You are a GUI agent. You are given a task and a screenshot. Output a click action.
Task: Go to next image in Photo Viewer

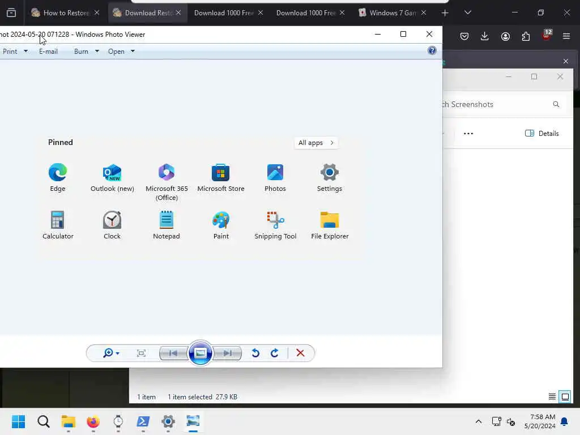(x=228, y=353)
